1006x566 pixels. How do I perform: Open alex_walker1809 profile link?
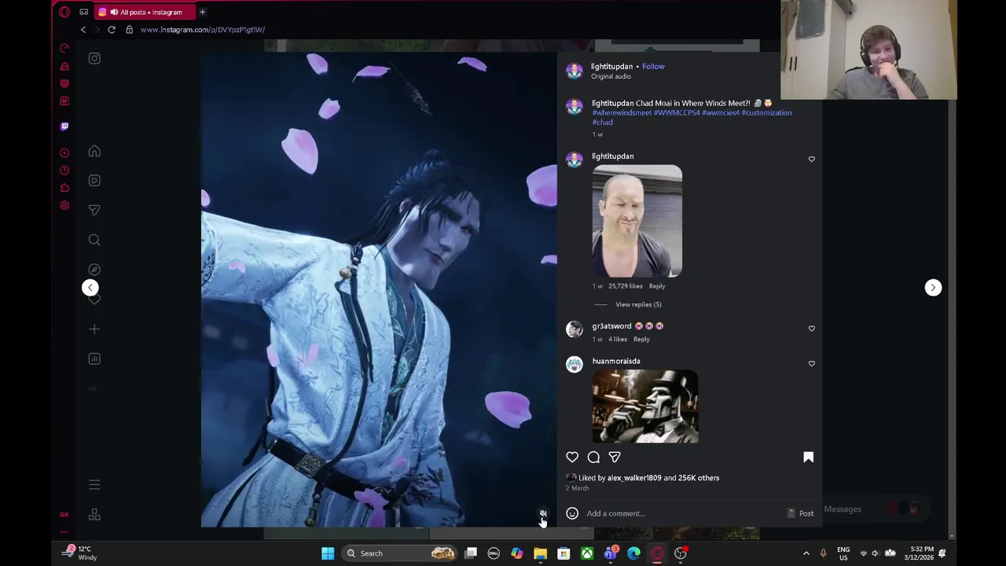[634, 478]
